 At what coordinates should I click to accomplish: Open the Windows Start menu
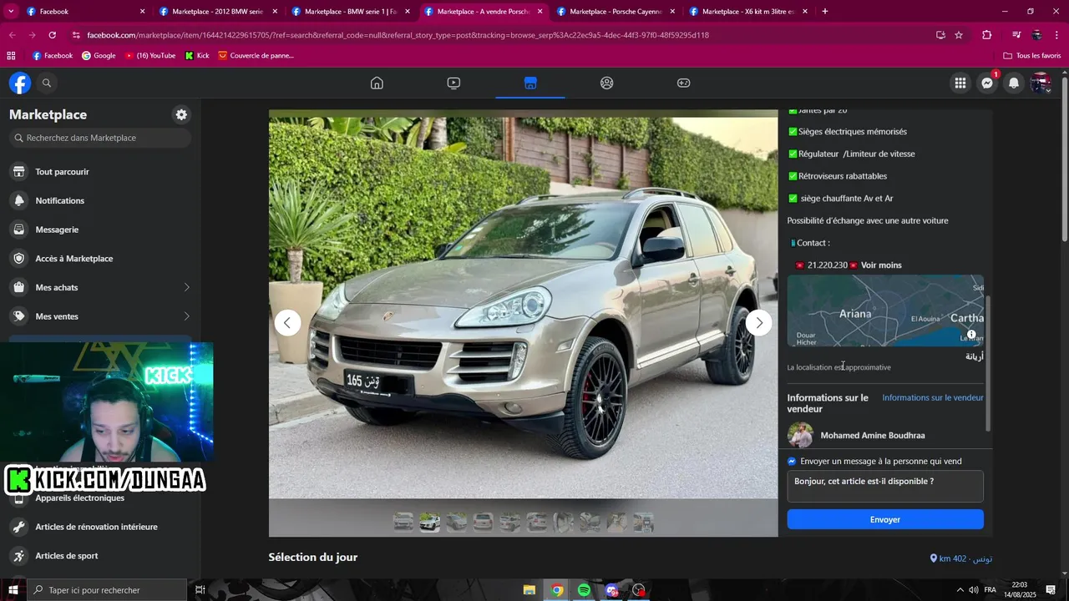tap(13, 590)
